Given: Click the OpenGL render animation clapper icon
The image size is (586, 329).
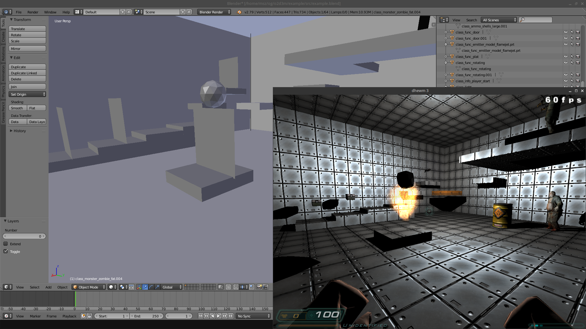Looking at the screenshot, I should [266, 287].
